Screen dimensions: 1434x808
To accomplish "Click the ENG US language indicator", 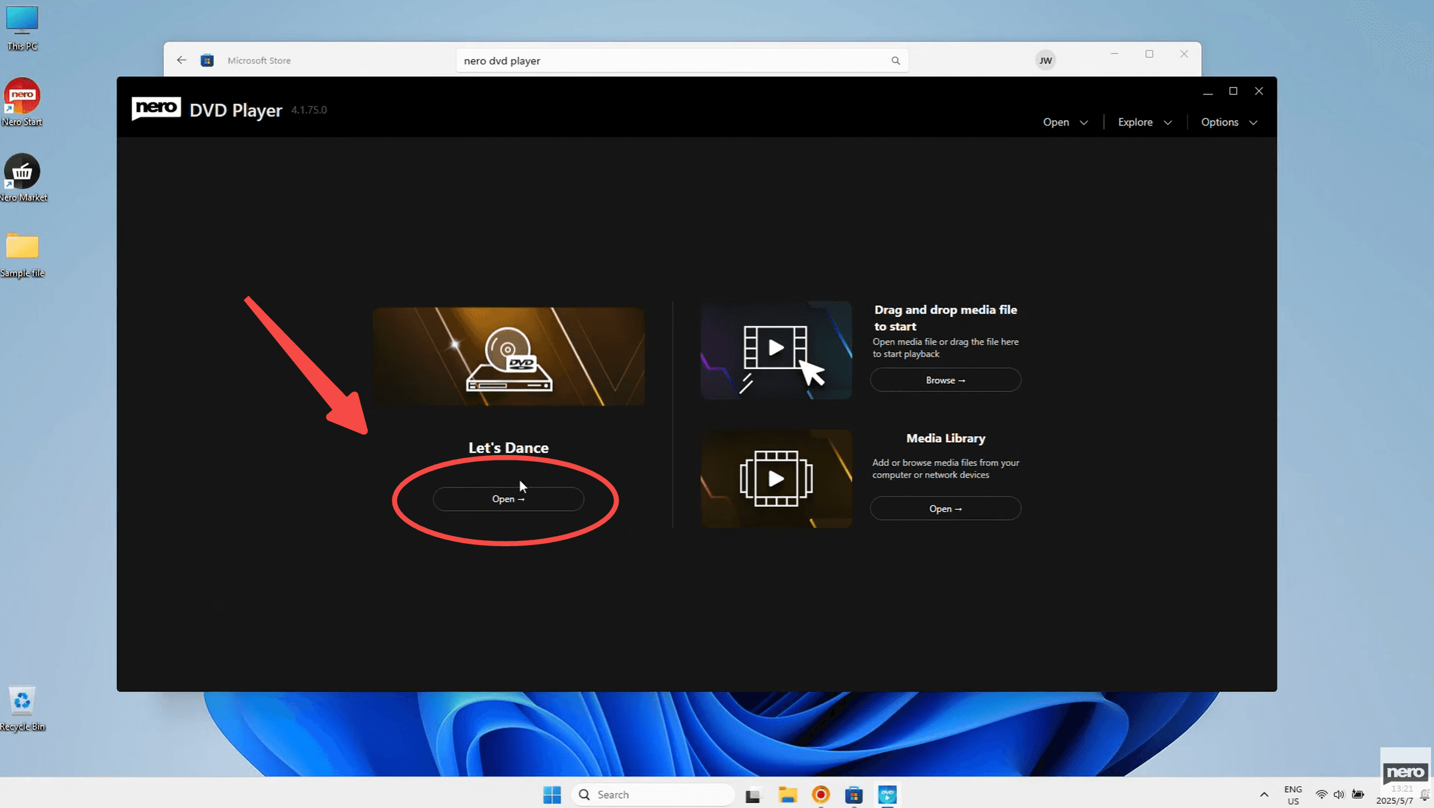I will tap(1293, 794).
